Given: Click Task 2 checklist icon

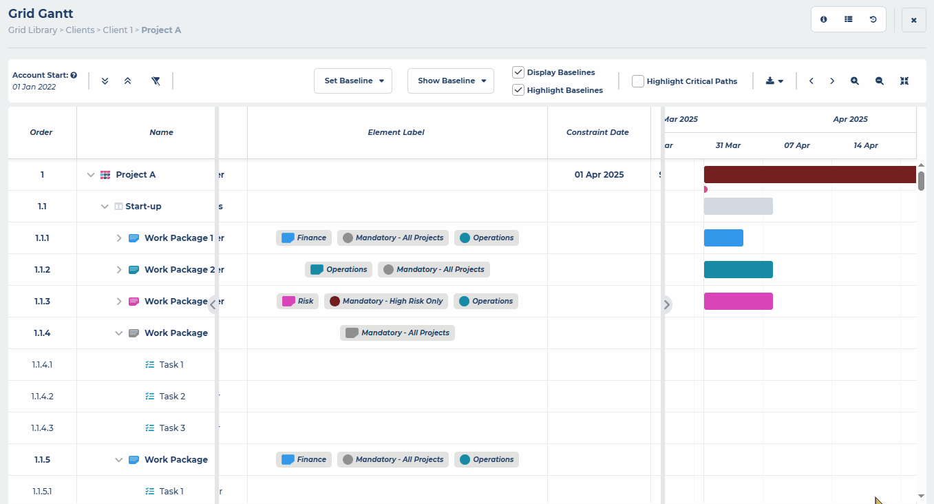Looking at the screenshot, I should [150, 397].
